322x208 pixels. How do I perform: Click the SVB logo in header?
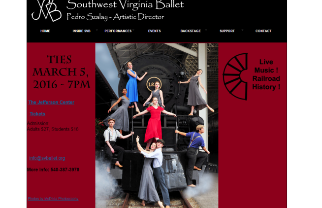(x=46, y=10)
